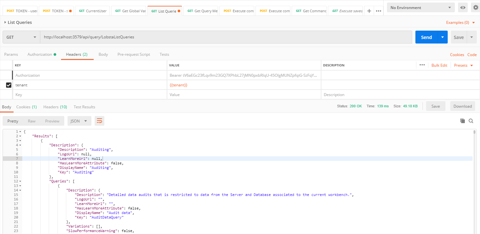480x234 pixels.
Task: Uncheck the tenant header checkbox
Action: pyautogui.click(x=9, y=85)
